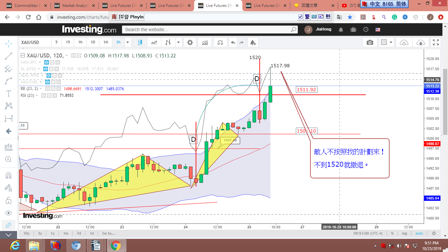Viewport: 448px width, 252px height.
Task: Open the Compare scales icon
Action: [220, 42]
